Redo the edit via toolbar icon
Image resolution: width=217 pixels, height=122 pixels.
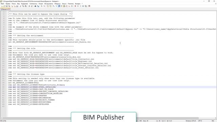pos(32,6)
